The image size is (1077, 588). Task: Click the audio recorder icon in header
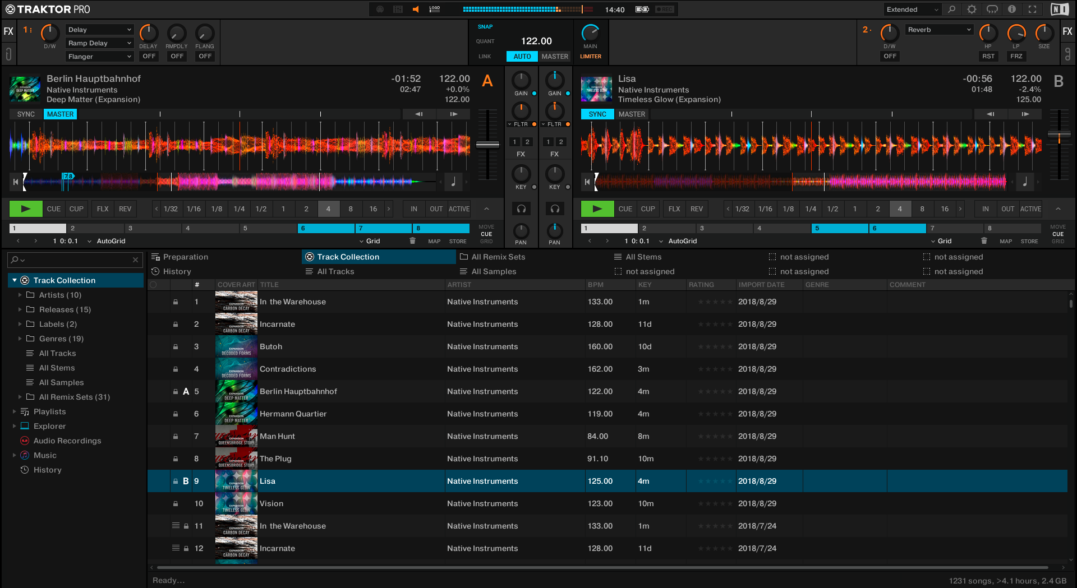pos(665,10)
